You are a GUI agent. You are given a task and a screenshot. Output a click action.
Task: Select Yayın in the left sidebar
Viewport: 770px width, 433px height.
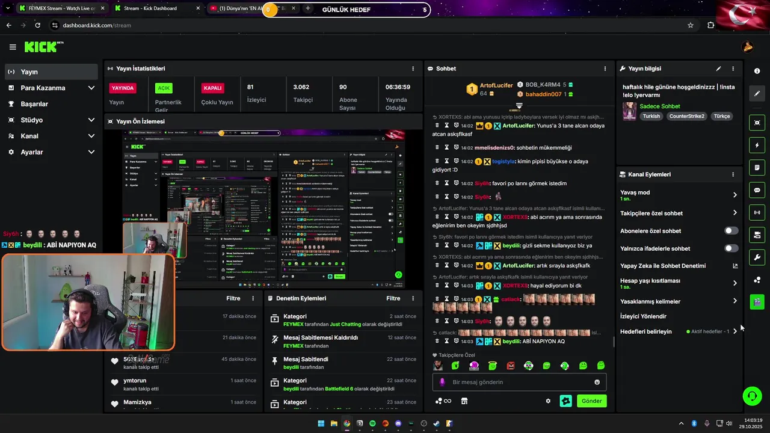coord(51,72)
